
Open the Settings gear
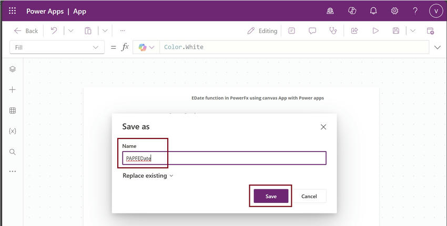pos(394,11)
